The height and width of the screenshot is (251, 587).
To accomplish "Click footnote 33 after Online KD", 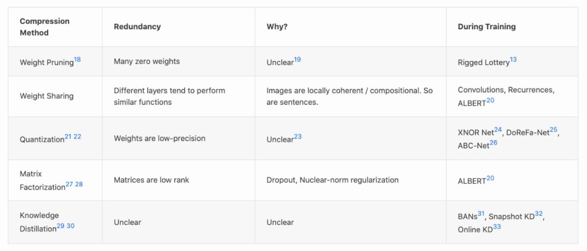I will [x=497, y=227].
